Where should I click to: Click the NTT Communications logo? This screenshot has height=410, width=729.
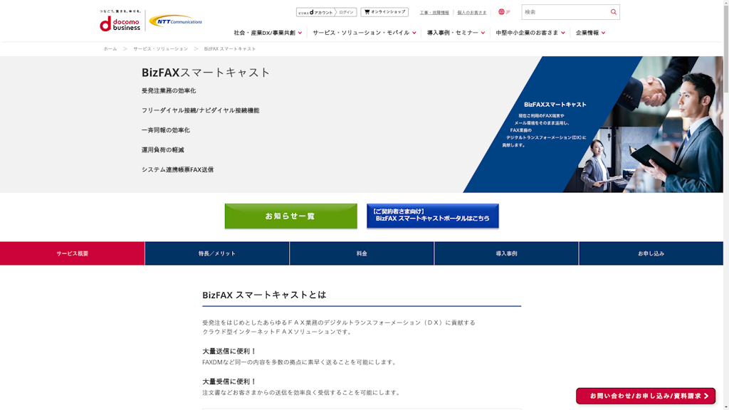(175, 21)
